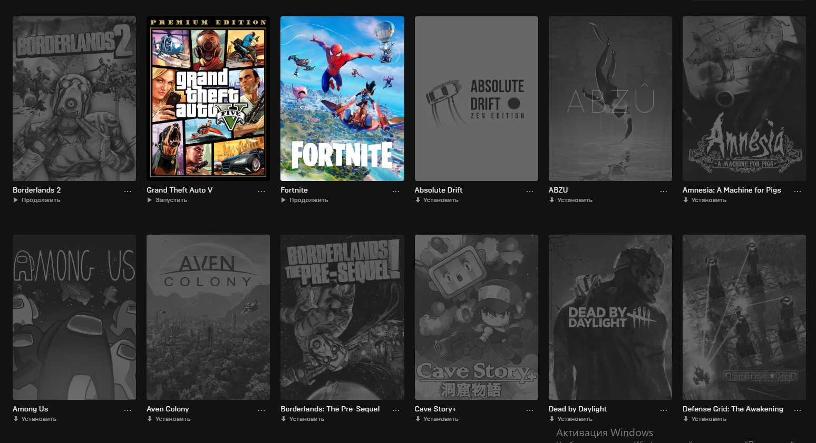Open the three-dot menu for Absolute Drift
Viewport: 816px width, 443px height.
[530, 192]
